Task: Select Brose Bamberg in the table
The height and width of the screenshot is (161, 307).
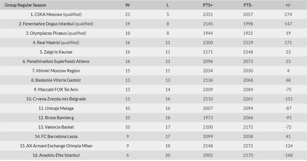Action: 59,118
